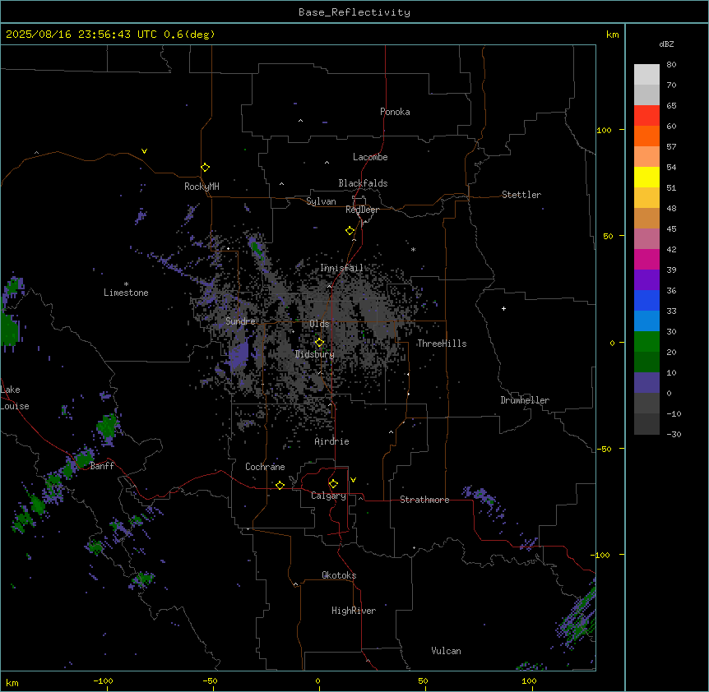Click the Limestone label

[x=126, y=293]
